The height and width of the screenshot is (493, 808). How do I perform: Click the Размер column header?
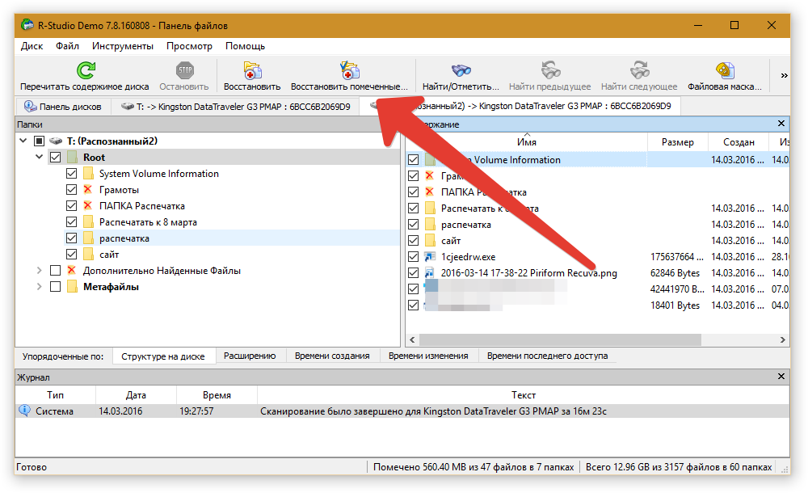678,141
